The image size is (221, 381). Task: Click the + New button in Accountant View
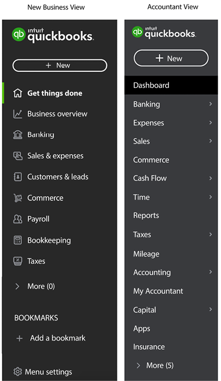click(x=171, y=58)
